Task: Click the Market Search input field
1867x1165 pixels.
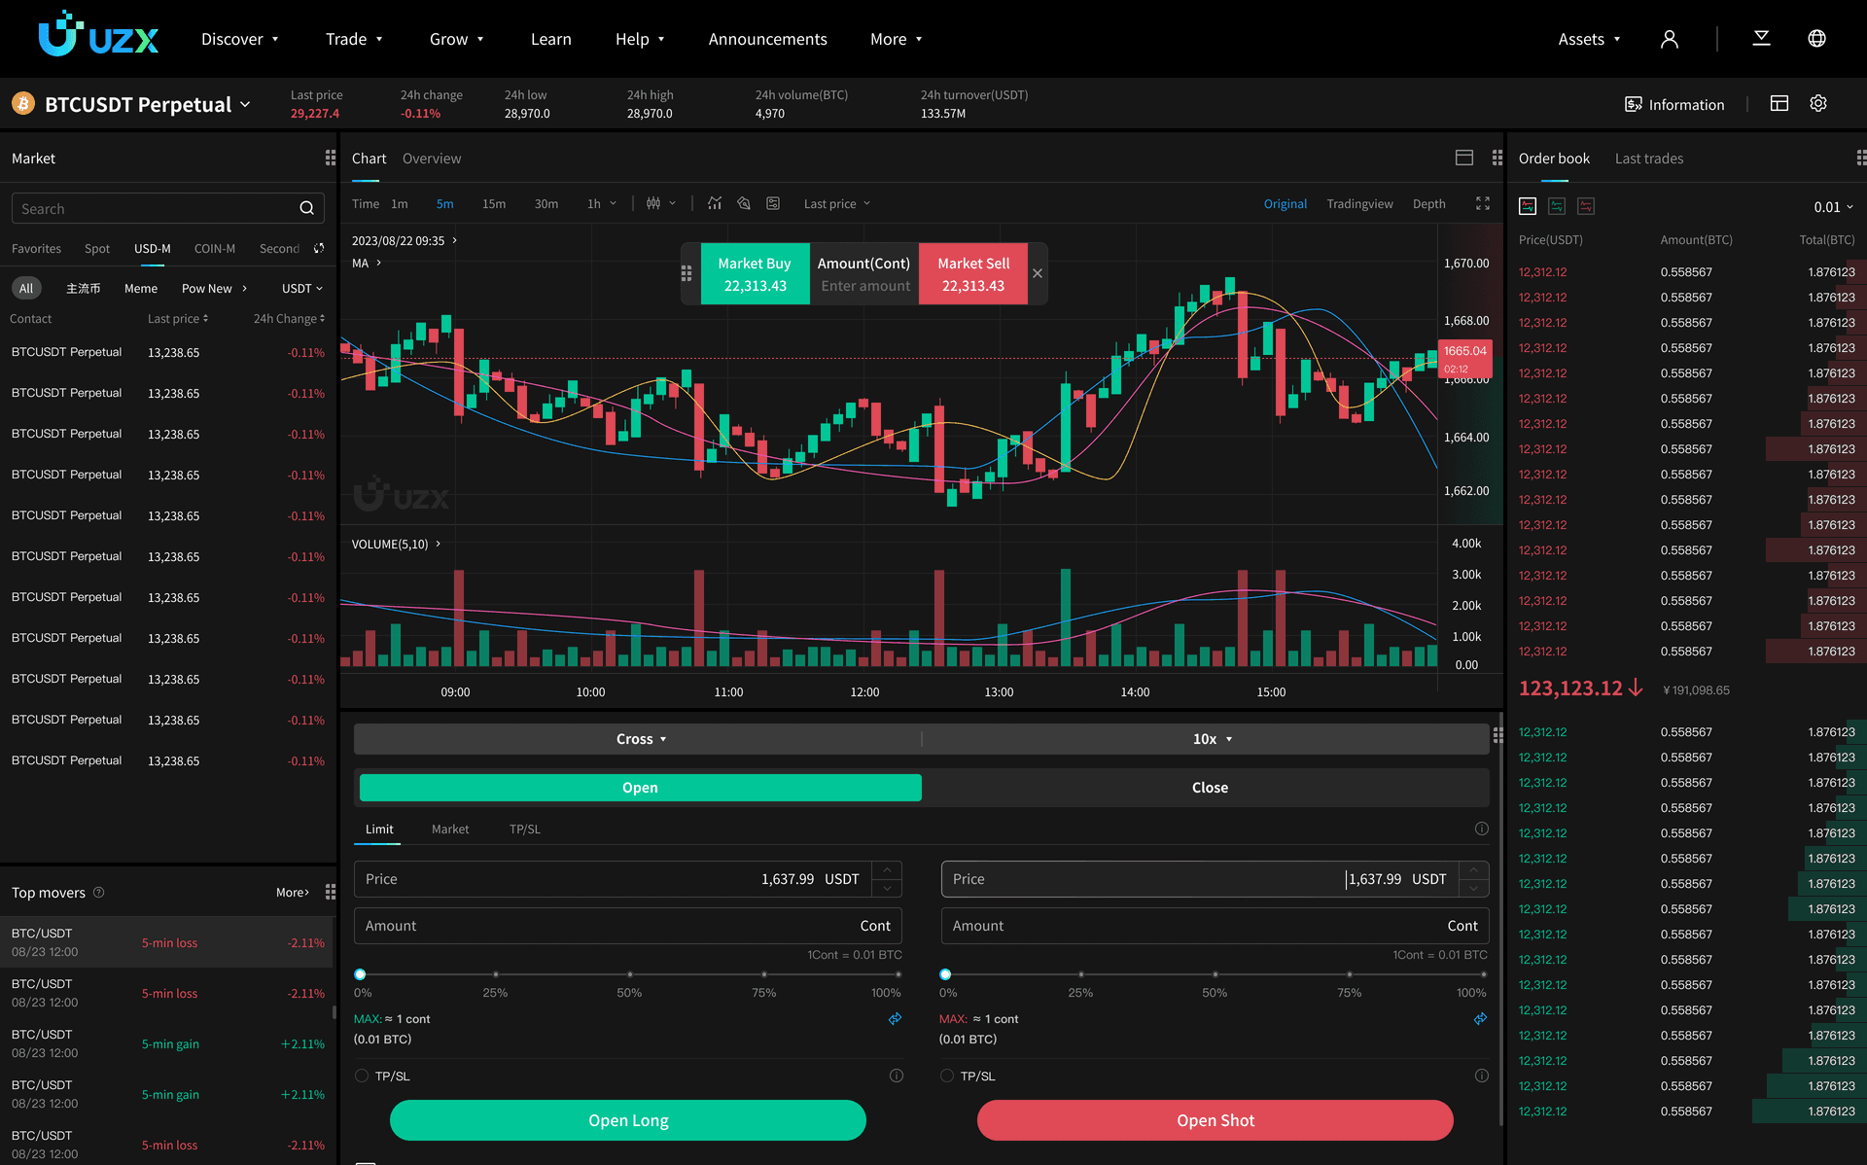Action: click(x=168, y=208)
